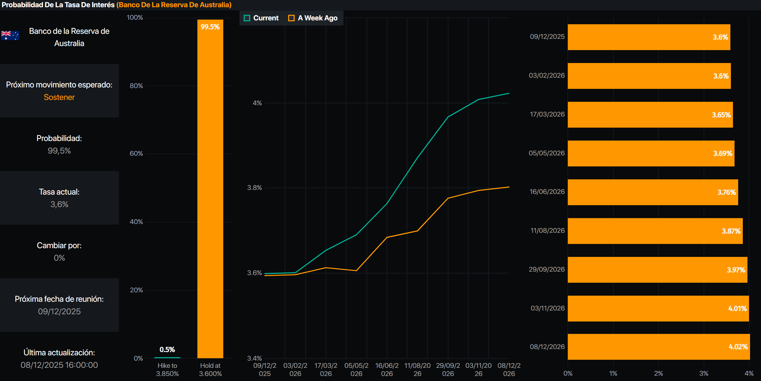The width and height of the screenshot is (761, 381).
Task: Click the orange Sostener expected move text
Action: [59, 97]
